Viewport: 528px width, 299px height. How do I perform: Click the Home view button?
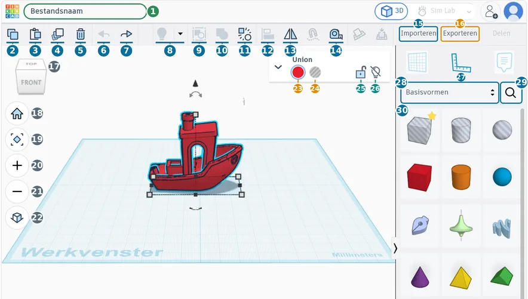(17, 113)
